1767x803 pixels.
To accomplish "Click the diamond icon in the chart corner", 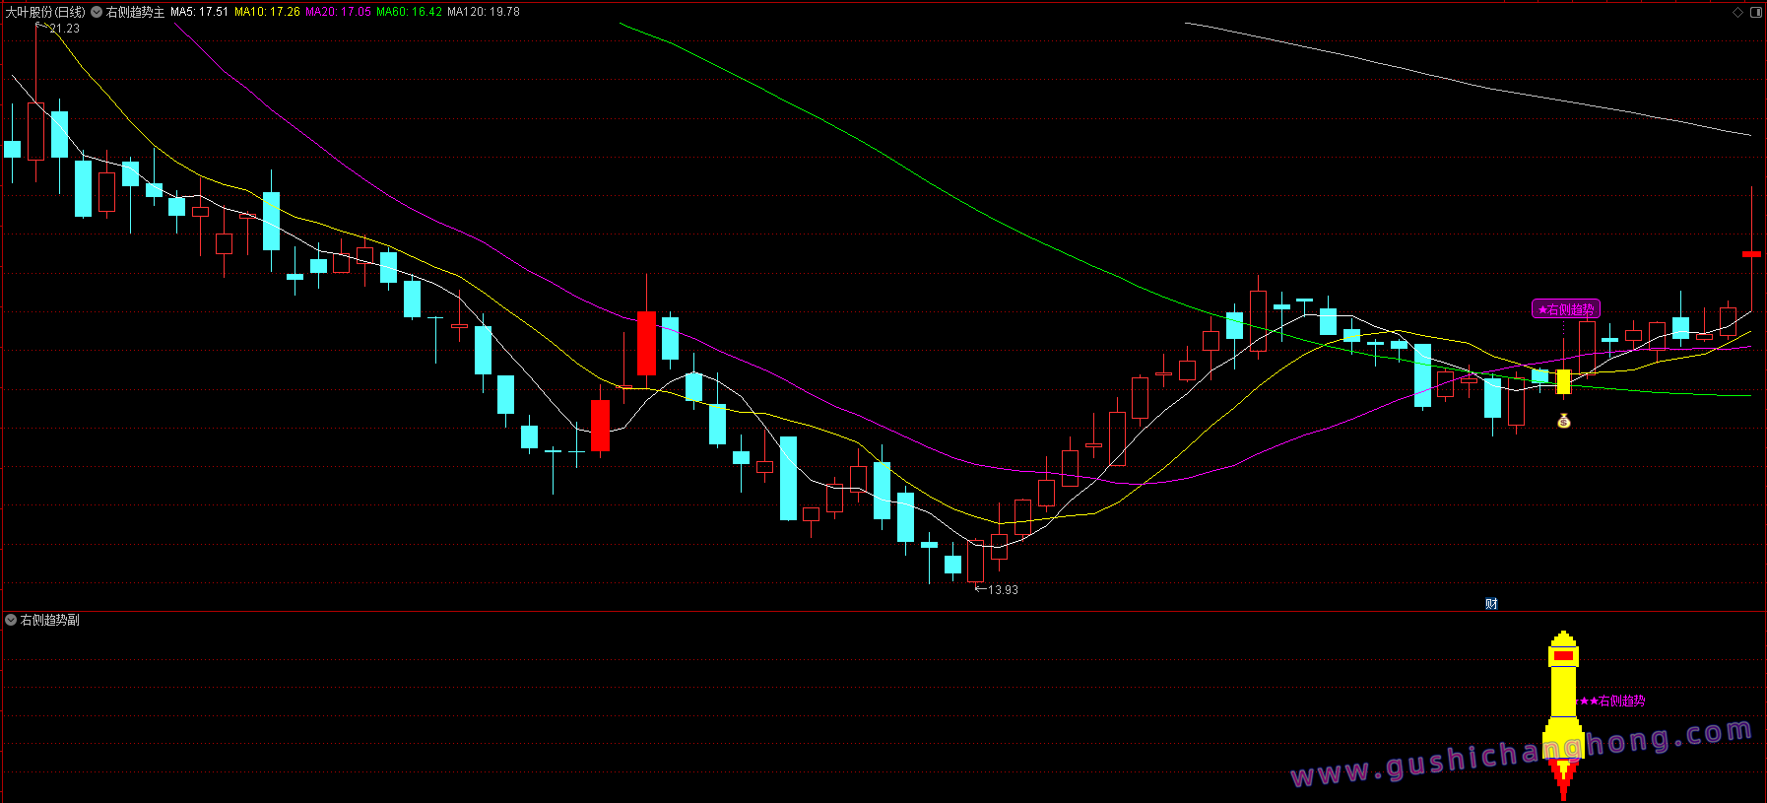I will tap(1738, 12).
